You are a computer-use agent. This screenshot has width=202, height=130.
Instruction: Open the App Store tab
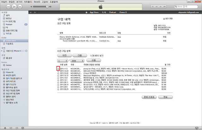(94, 12)
